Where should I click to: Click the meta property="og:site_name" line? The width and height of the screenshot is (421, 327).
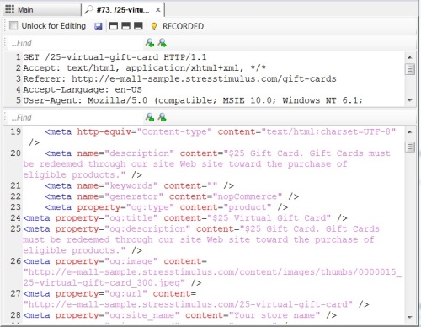[180, 315]
